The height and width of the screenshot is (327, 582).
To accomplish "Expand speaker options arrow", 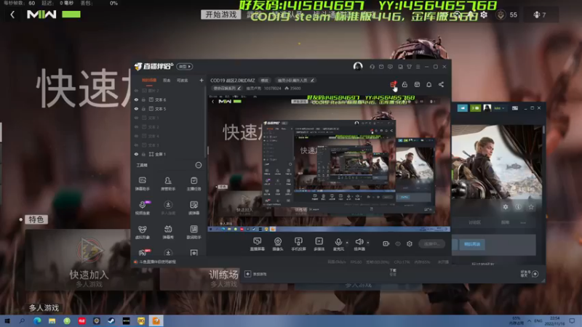I will (x=368, y=243).
